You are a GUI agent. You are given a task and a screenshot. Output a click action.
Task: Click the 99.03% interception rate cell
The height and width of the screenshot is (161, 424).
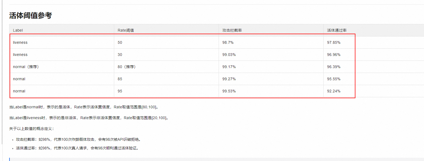coord(229,55)
